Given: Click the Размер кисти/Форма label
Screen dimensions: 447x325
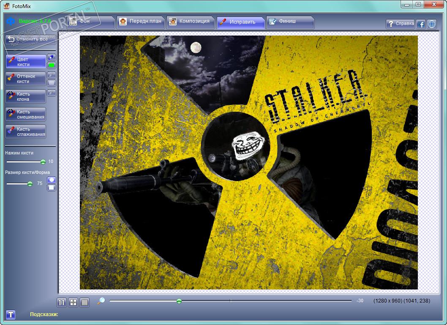Looking at the screenshot, I should (x=27, y=173).
